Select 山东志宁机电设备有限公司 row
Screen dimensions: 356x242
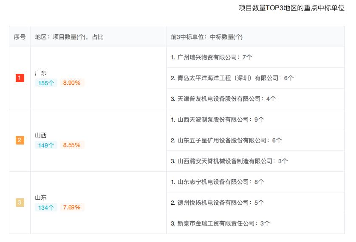[255, 182]
